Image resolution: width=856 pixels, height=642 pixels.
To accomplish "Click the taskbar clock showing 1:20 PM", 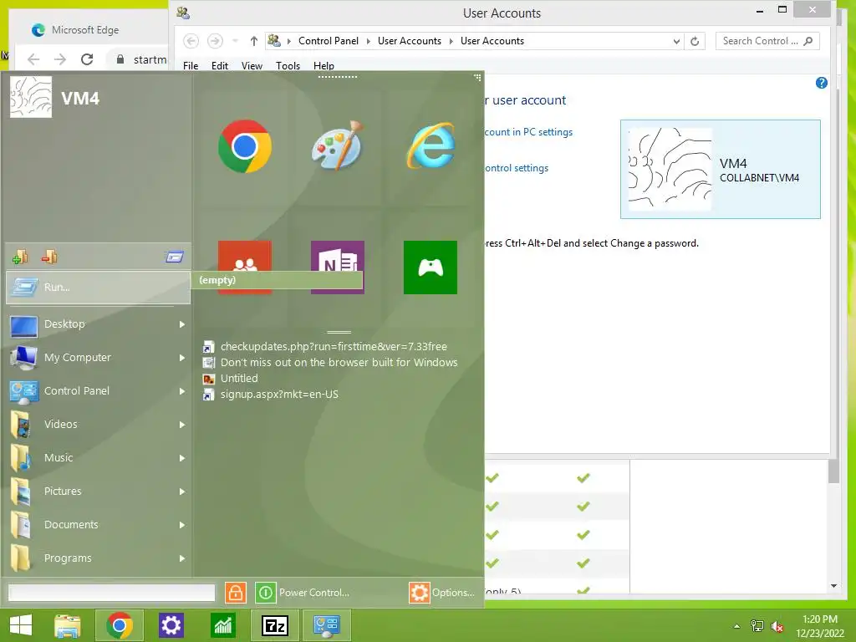I will 820,625.
